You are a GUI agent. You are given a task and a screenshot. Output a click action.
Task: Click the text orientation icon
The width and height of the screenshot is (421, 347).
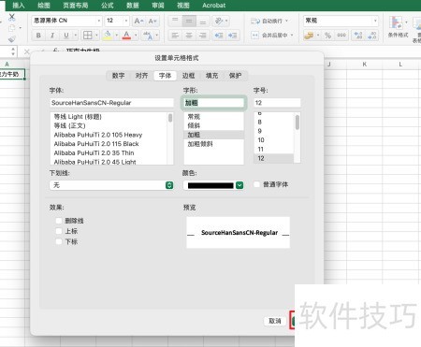[x=219, y=21]
